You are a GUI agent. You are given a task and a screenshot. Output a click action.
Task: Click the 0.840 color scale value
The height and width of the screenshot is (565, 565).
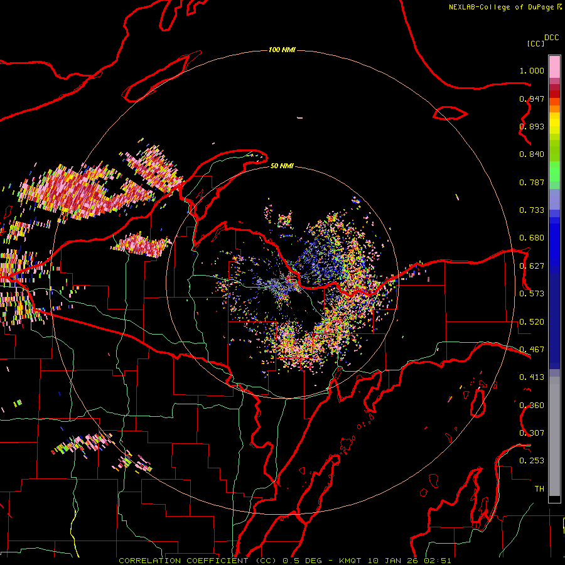coord(532,154)
